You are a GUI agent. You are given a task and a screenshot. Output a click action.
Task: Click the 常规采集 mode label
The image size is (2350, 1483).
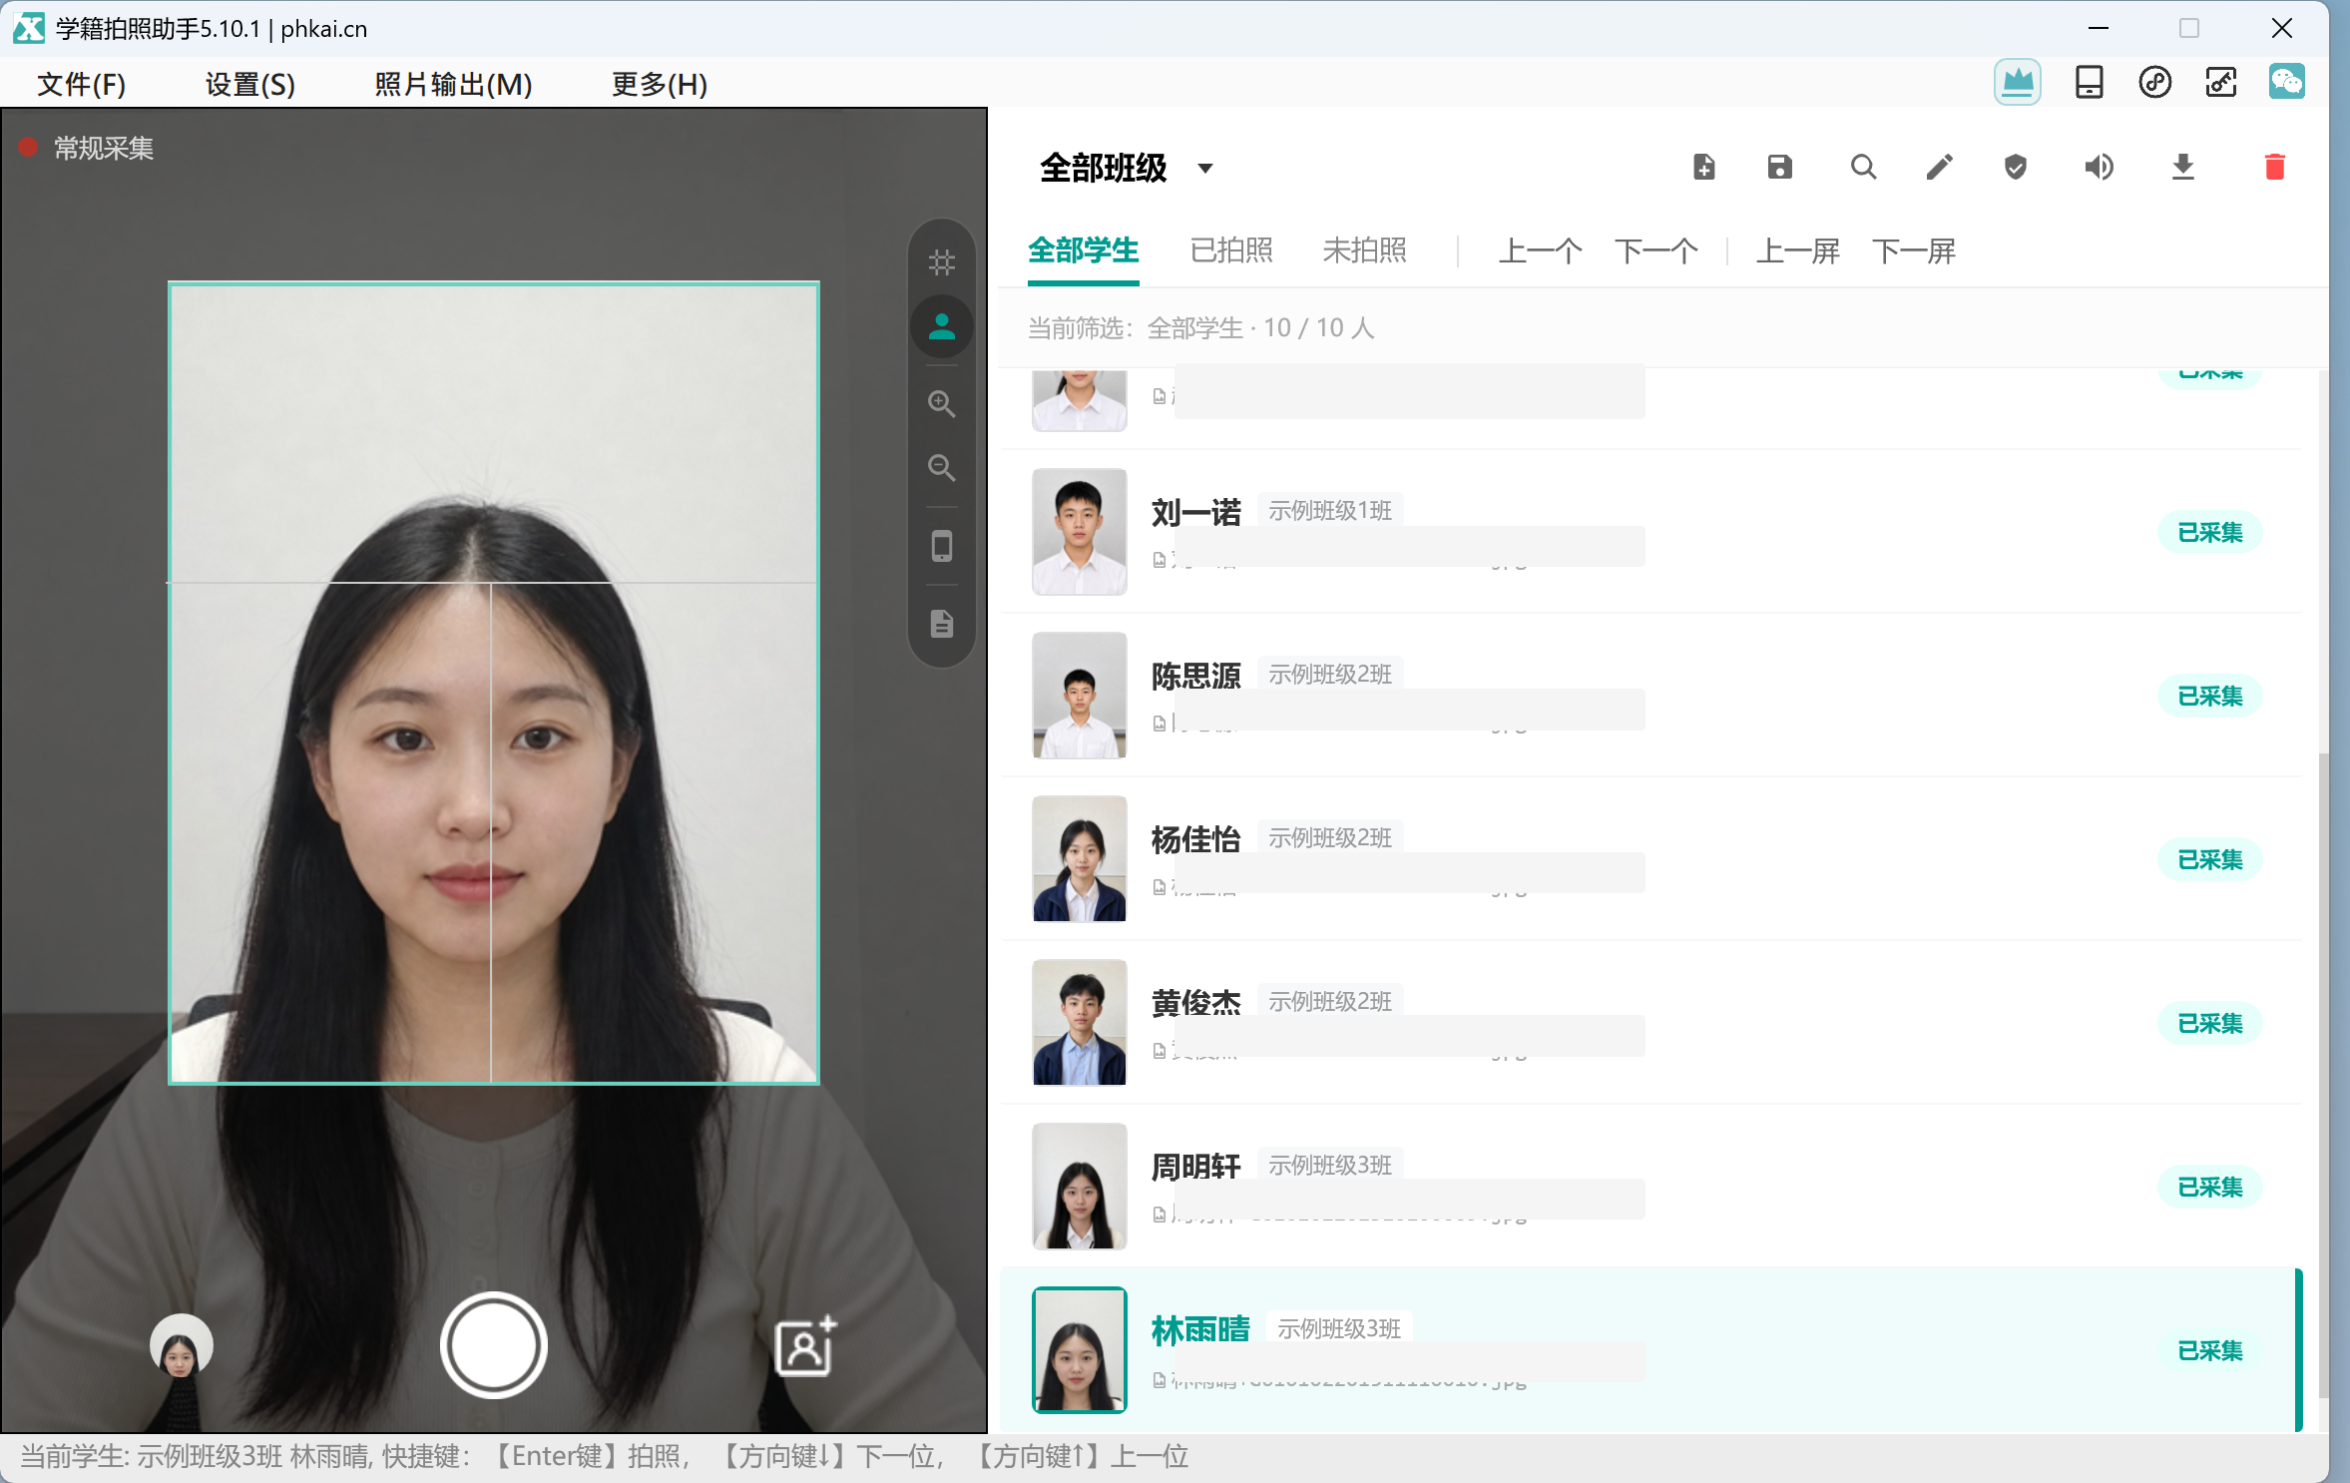point(103,149)
